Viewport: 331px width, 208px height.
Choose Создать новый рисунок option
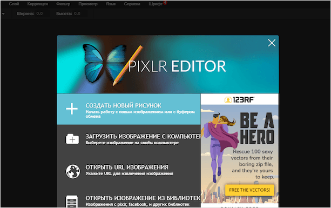129,109
